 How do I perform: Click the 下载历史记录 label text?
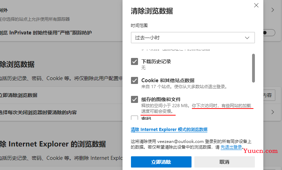[156, 61]
